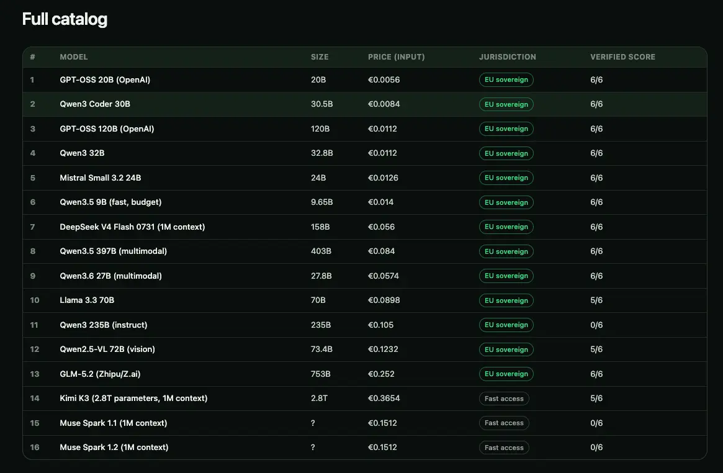Click EU sovereign badge for Qwen3 Coder 30B
723x473 pixels.
point(506,104)
